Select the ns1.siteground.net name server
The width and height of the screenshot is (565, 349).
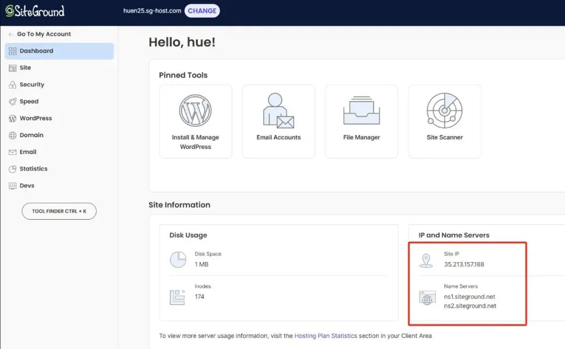click(469, 297)
